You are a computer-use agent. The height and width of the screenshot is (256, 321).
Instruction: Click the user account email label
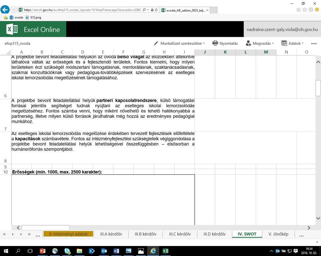(x=282, y=29)
